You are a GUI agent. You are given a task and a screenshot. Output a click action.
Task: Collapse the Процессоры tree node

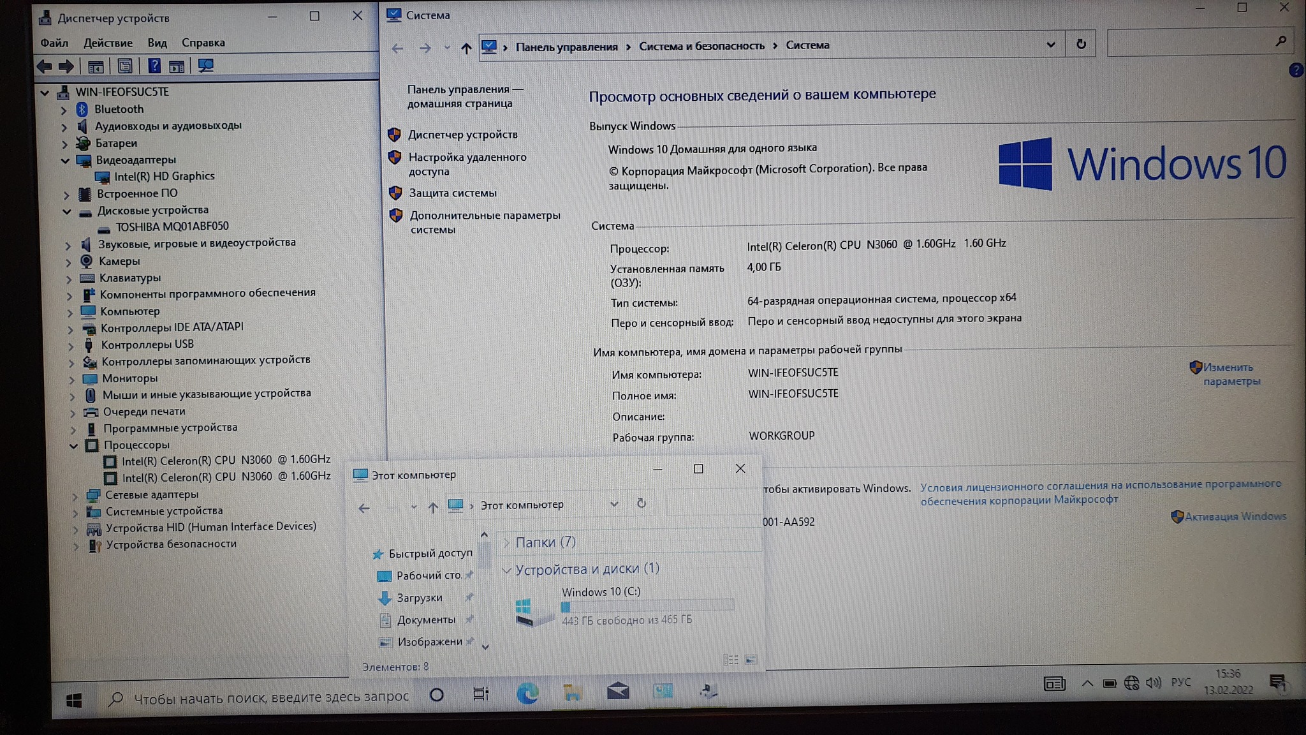(74, 445)
